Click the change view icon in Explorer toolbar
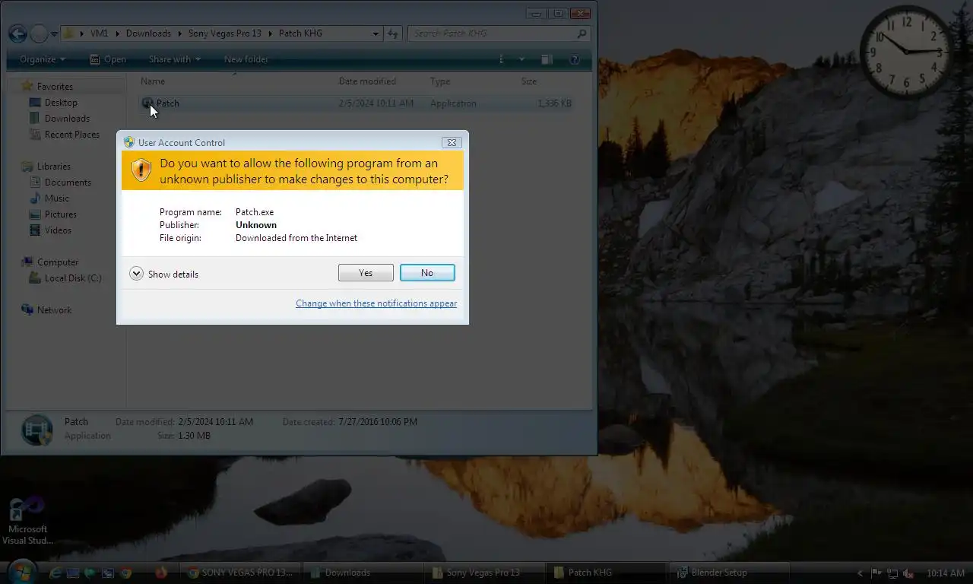Screen dimensions: 973x584 tap(501, 59)
